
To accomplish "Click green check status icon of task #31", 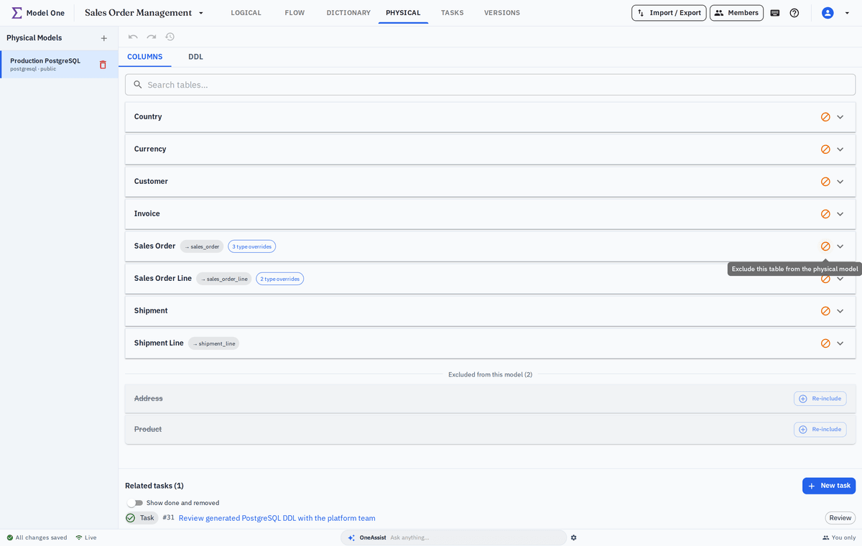I will tap(130, 518).
